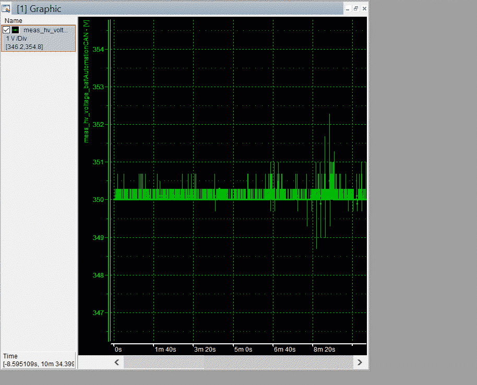Image resolution: width=477 pixels, height=385 pixels.
Task: Close the Graphic window
Action: coord(364,8)
